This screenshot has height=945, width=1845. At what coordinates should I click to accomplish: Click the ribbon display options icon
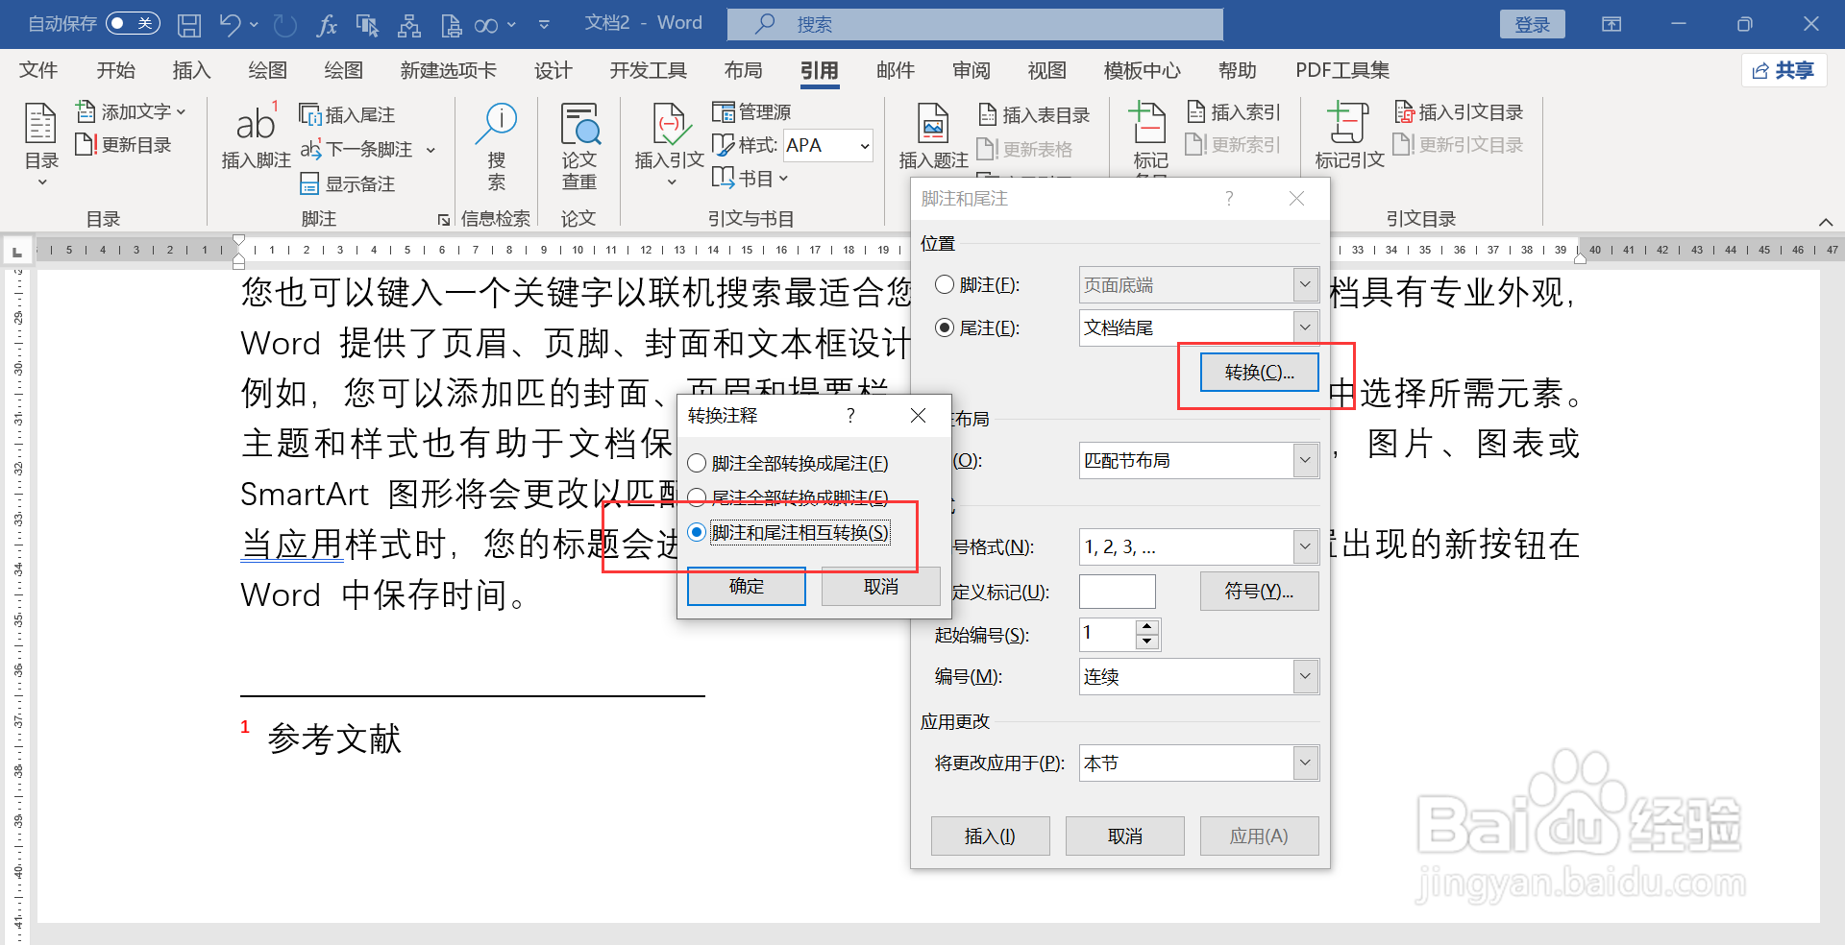1611,24
